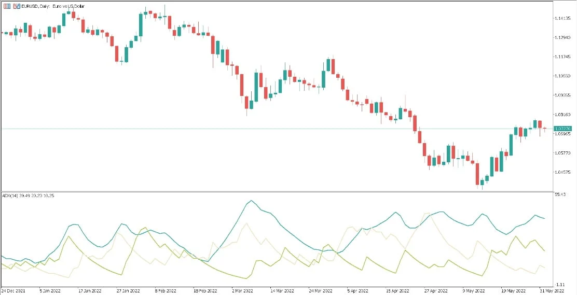Click the teal horizontal current price line
Viewport: 577px width, 295px height.
(x=277, y=129)
